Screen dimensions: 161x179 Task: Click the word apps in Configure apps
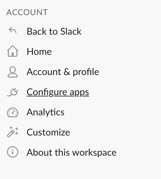[79, 93]
